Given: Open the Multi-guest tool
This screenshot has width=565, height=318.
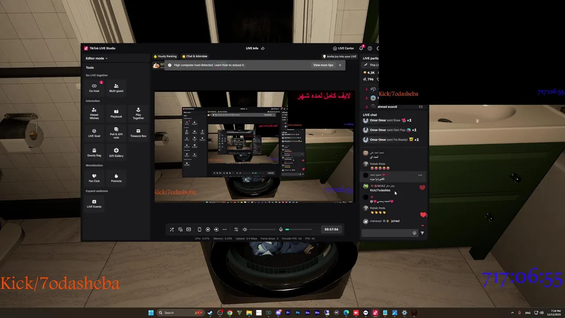Looking at the screenshot, I should coord(116,87).
